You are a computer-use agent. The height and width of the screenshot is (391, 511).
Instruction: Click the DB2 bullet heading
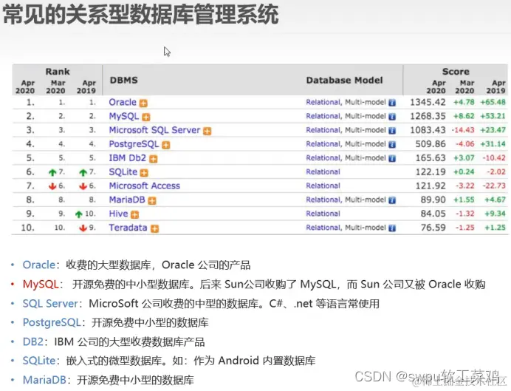click(x=33, y=341)
